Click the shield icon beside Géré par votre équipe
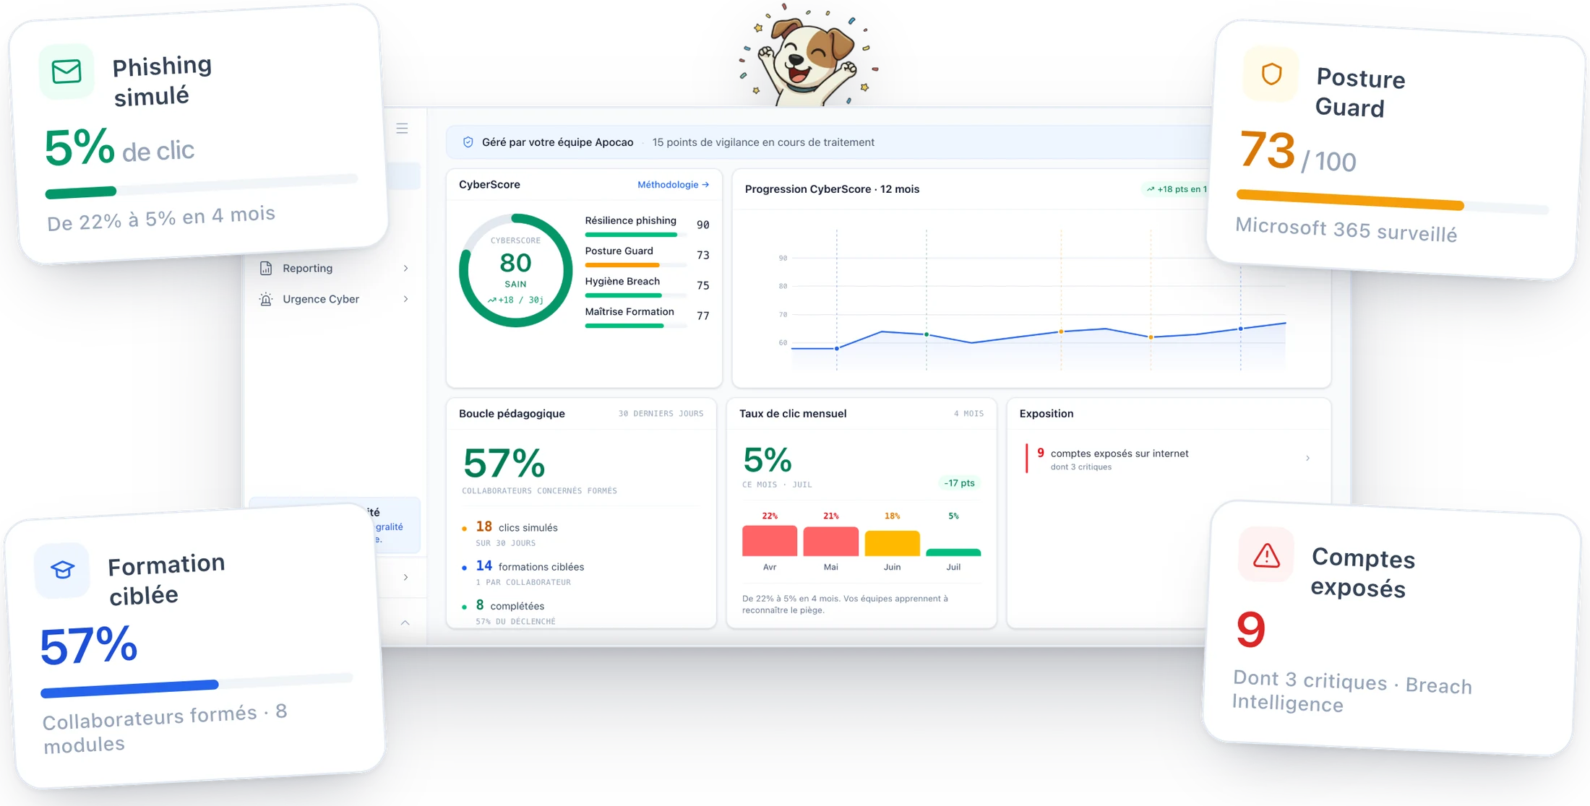Screen dimensions: 1590x806 468,142
